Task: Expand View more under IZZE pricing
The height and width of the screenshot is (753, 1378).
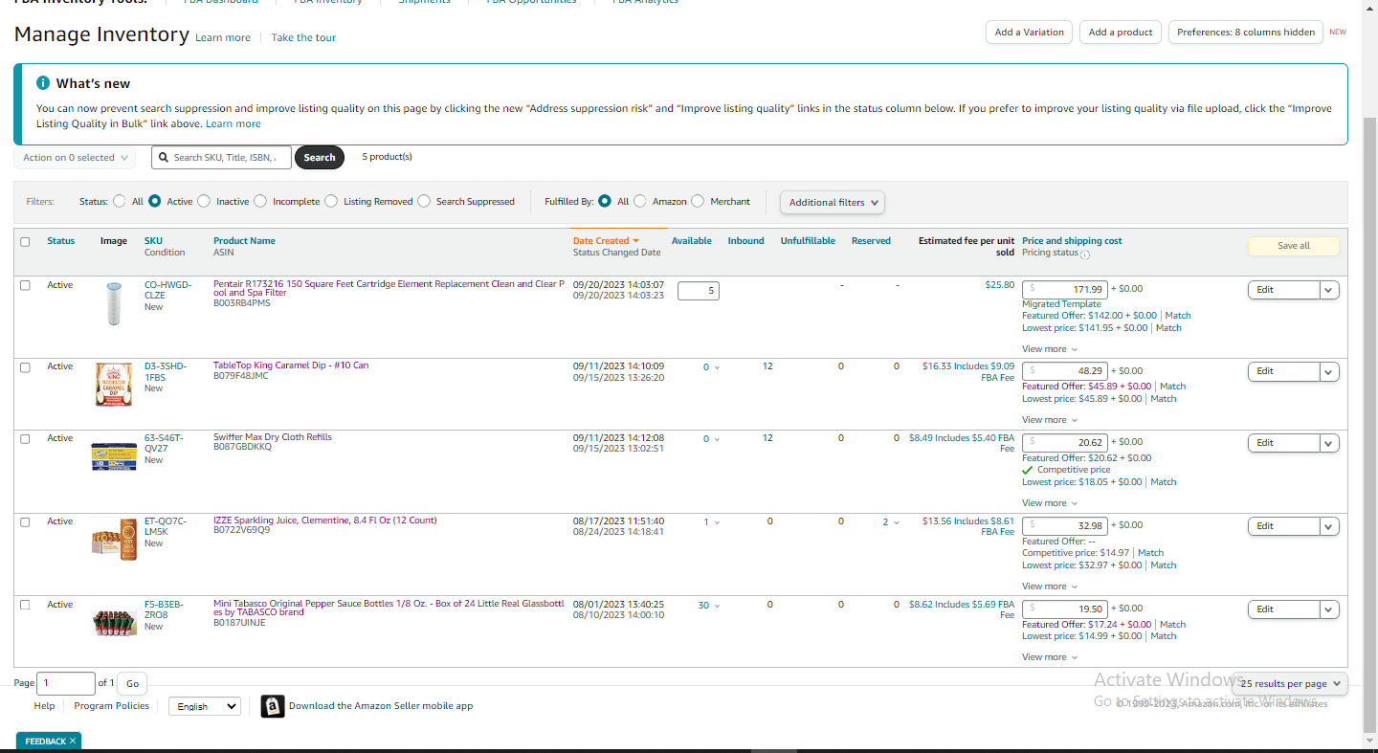Action: click(x=1050, y=587)
